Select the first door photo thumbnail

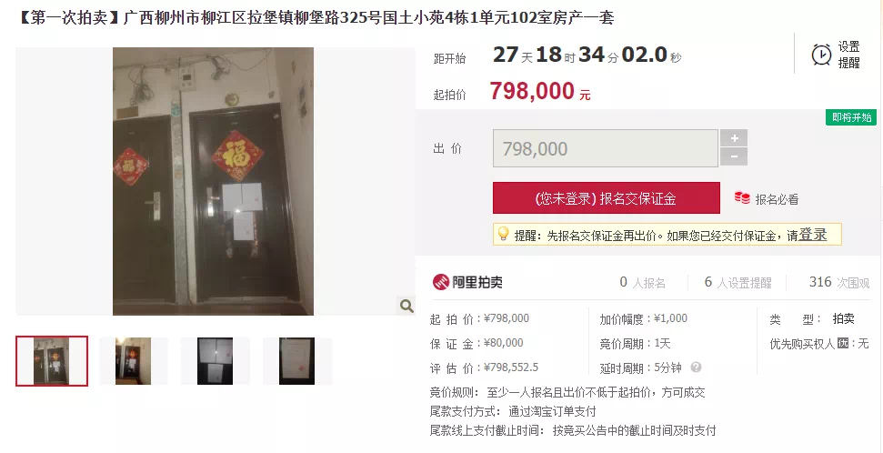[52, 360]
